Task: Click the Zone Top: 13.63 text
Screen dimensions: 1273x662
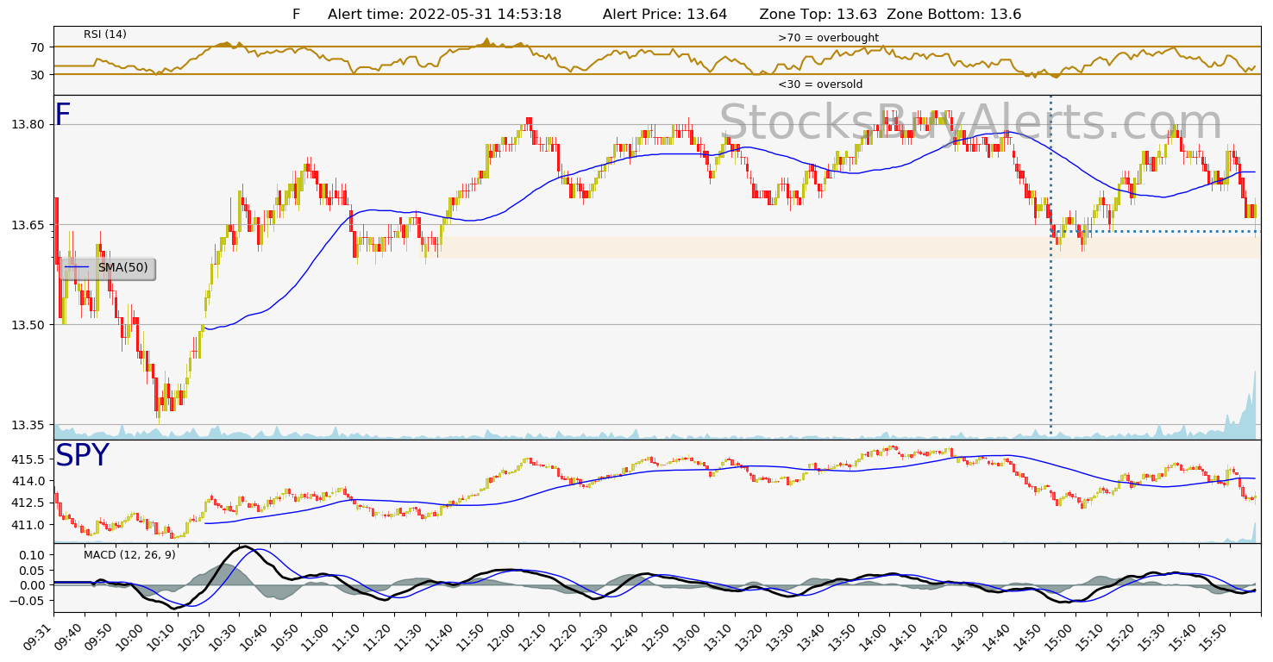Action: pyautogui.click(x=818, y=14)
